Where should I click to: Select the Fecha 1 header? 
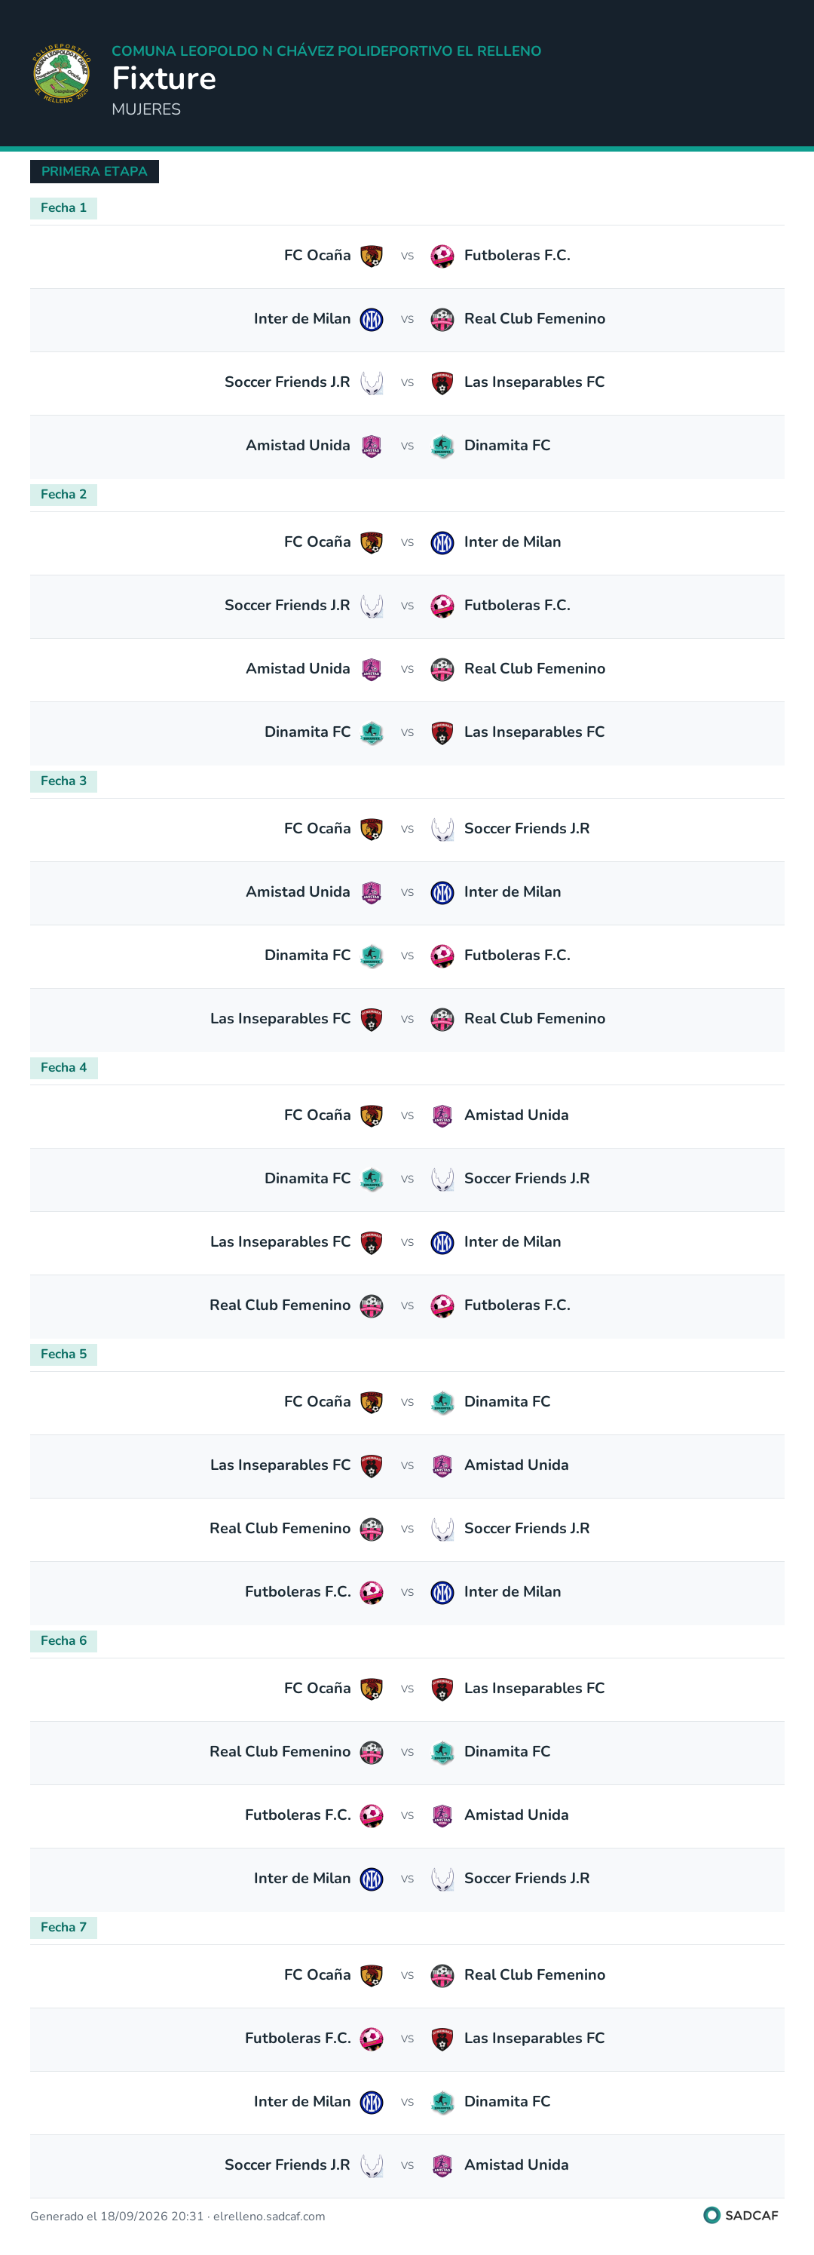[x=63, y=208]
